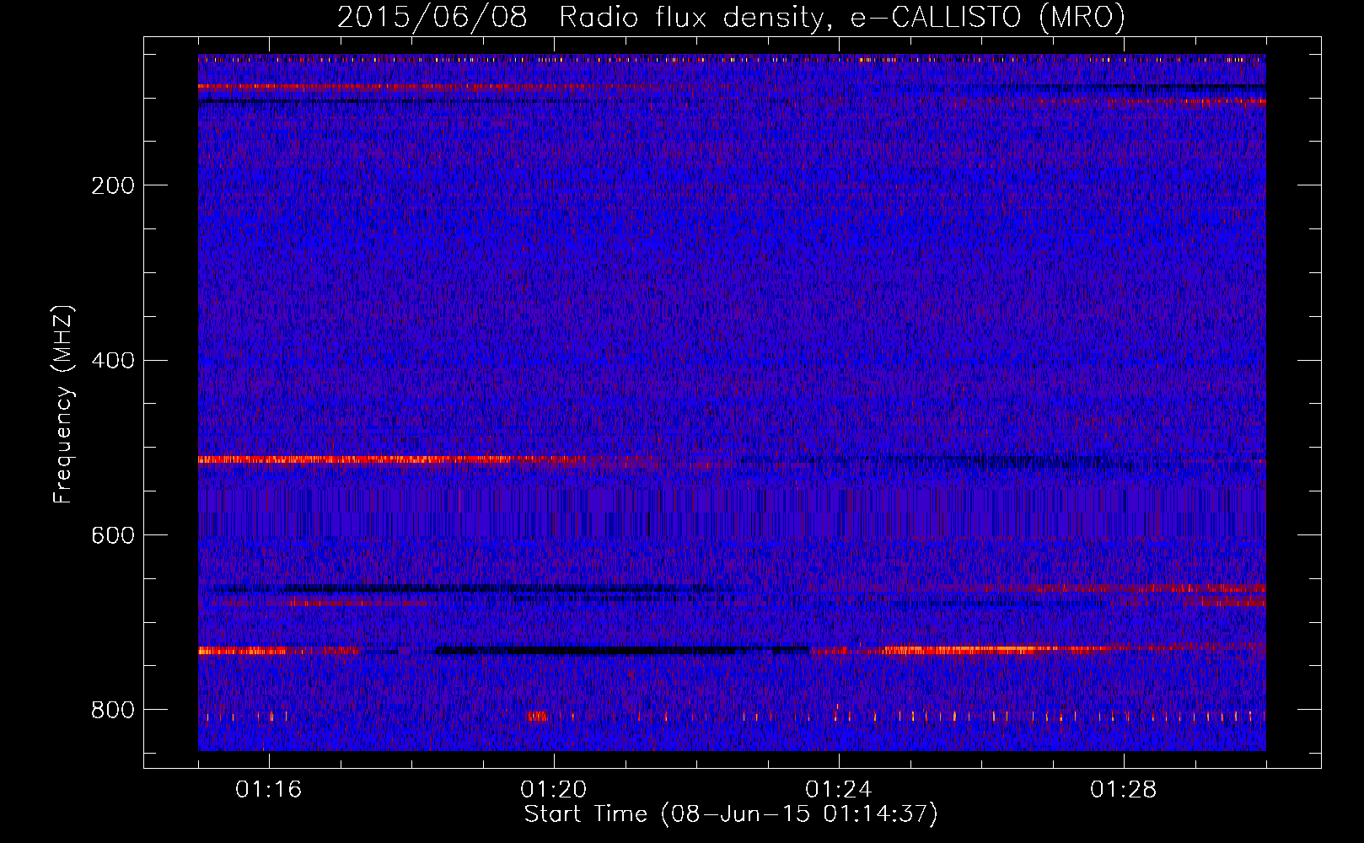Screen dimensions: 1364x843
Task: Select the "01:28" time tick label
Action: pyautogui.click(x=1124, y=790)
